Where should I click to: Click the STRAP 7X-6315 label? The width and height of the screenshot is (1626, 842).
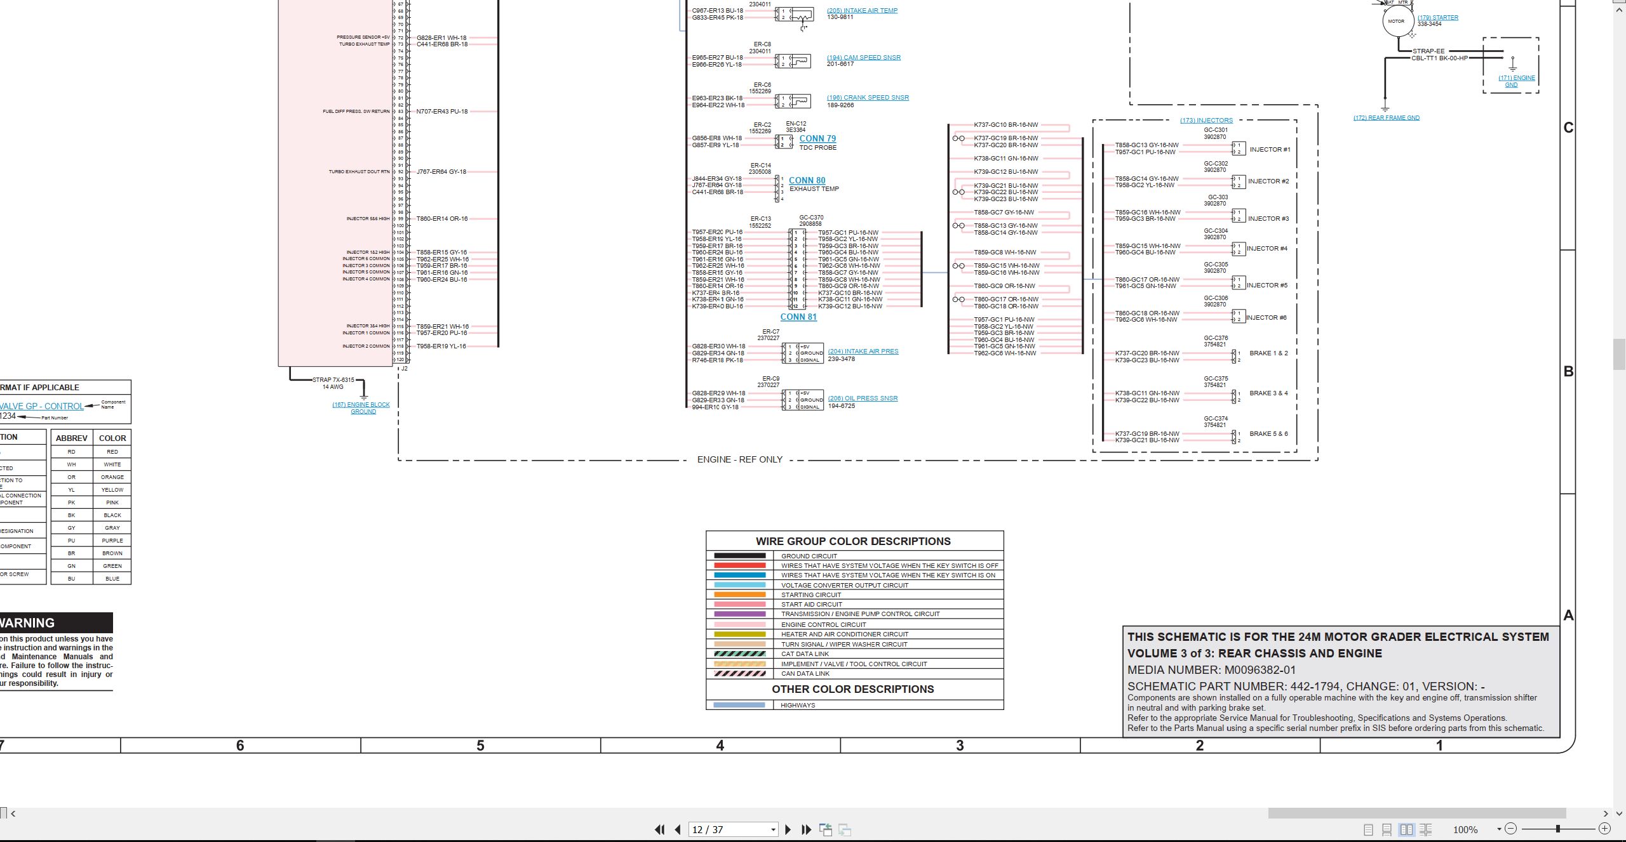pos(333,380)
